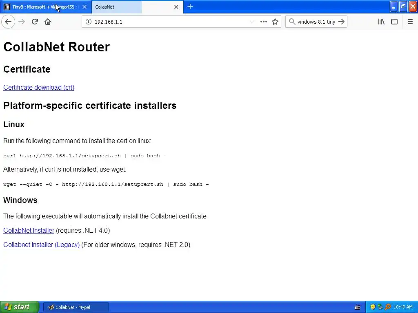Viewport: 418px width, 313px height.
Task: Toggle the sidebar view
Action: [394, 22]
